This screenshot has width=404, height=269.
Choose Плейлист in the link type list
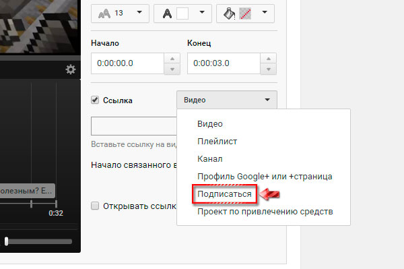click(217, 142)
